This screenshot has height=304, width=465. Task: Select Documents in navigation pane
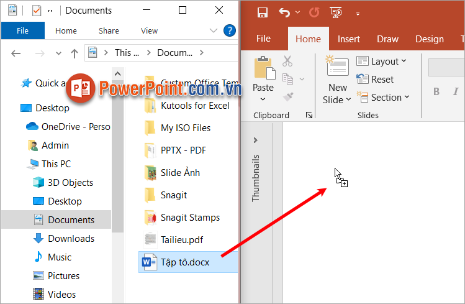point(56,219)
